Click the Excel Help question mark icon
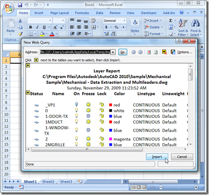This screenshot has height=195, width=209. [x=181, y=13]
